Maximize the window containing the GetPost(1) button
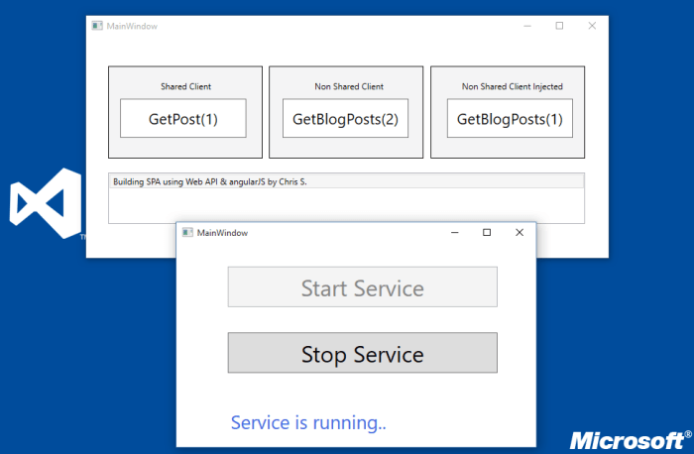The image size is (694, 454). click(x=559, y=26)
